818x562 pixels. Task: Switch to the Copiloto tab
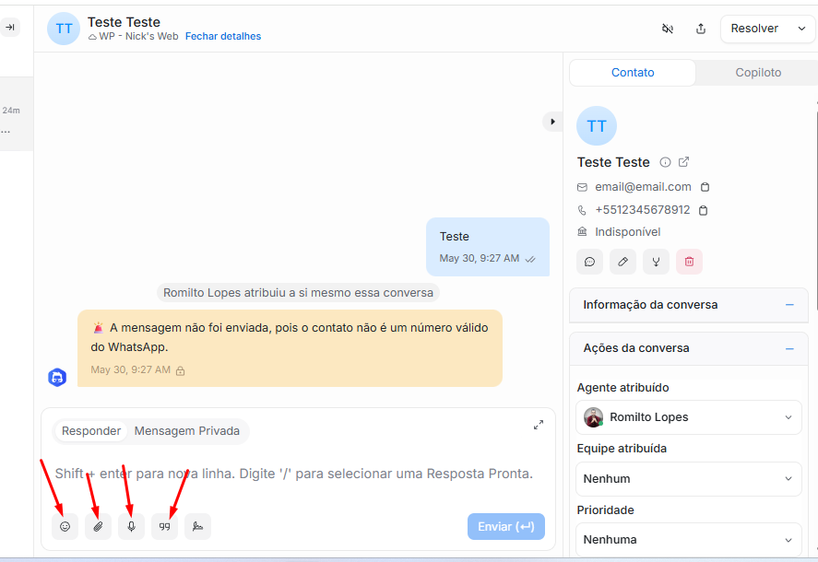[x=758, y=73]
